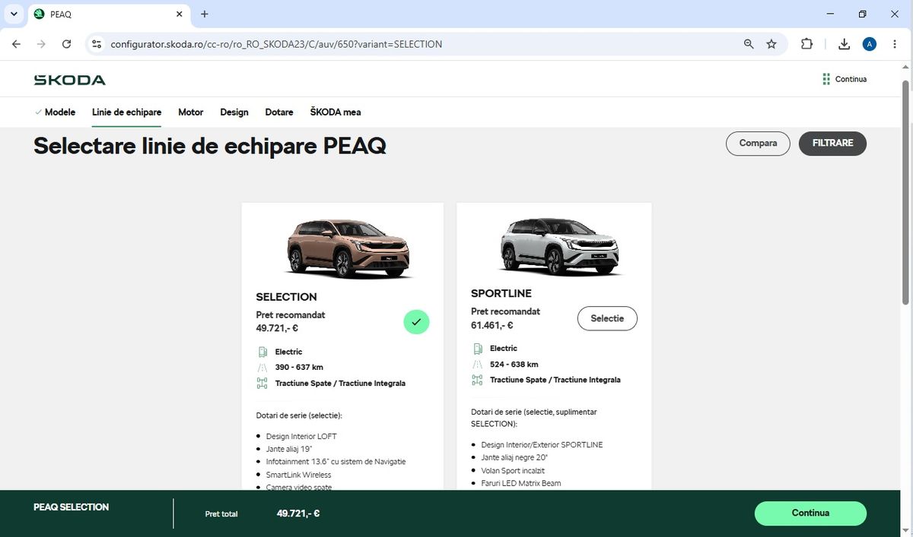
Task: Open the extensions puzzle icon
Action: point(807,44)
